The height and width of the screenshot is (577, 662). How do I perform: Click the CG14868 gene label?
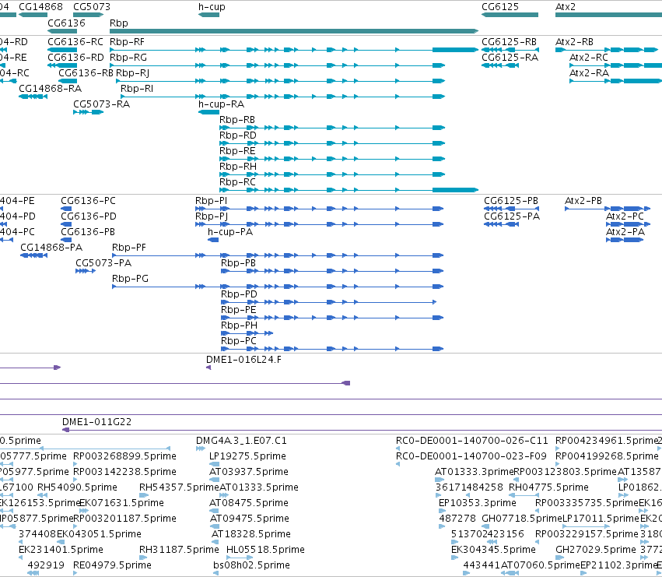click(40, 7)
